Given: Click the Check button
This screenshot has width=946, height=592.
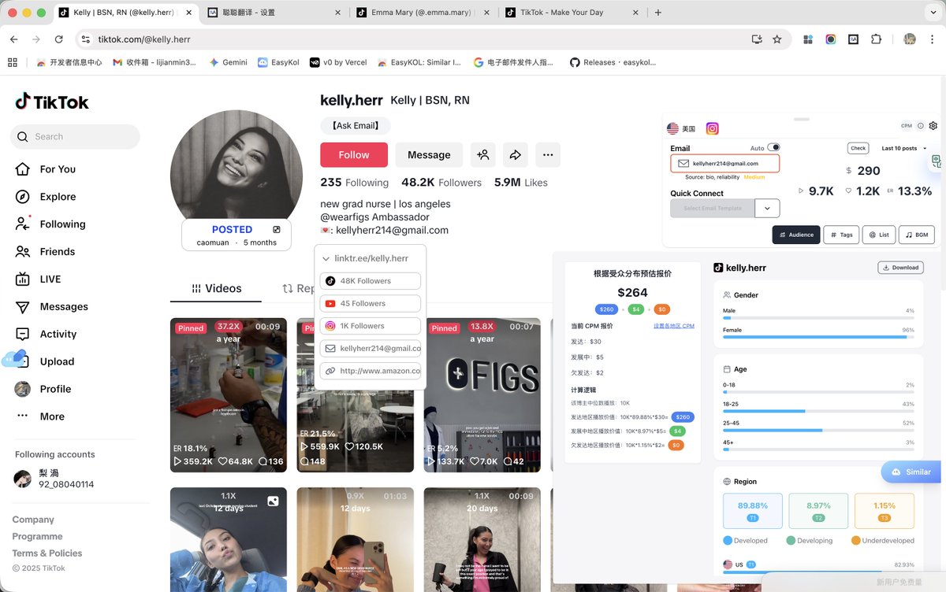Looking at the screenshot, I should pos(858,148).
